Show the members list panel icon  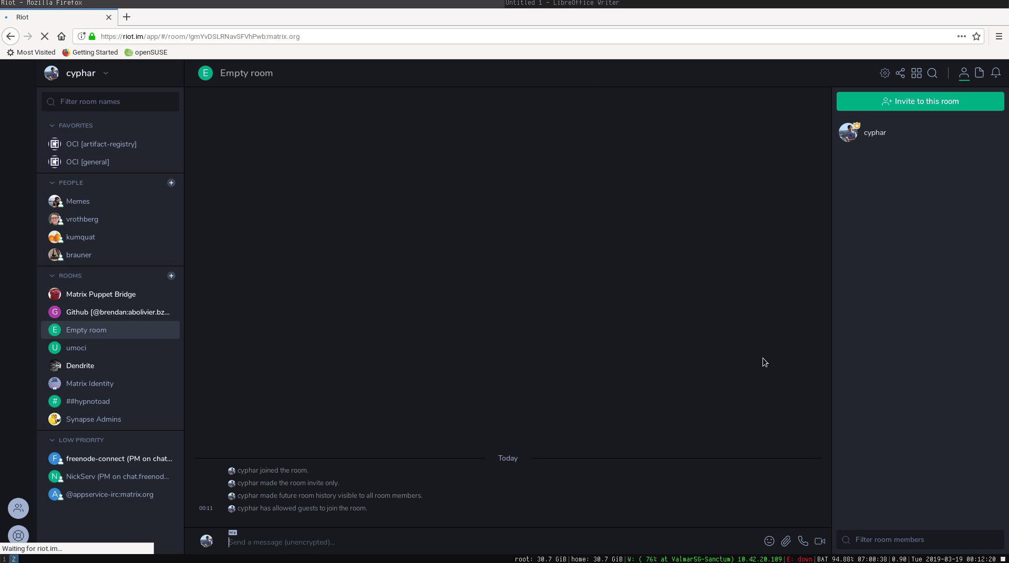click(x=964, y=73)
